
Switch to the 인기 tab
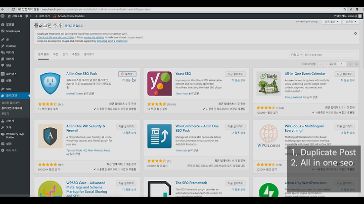coord(65,54)
